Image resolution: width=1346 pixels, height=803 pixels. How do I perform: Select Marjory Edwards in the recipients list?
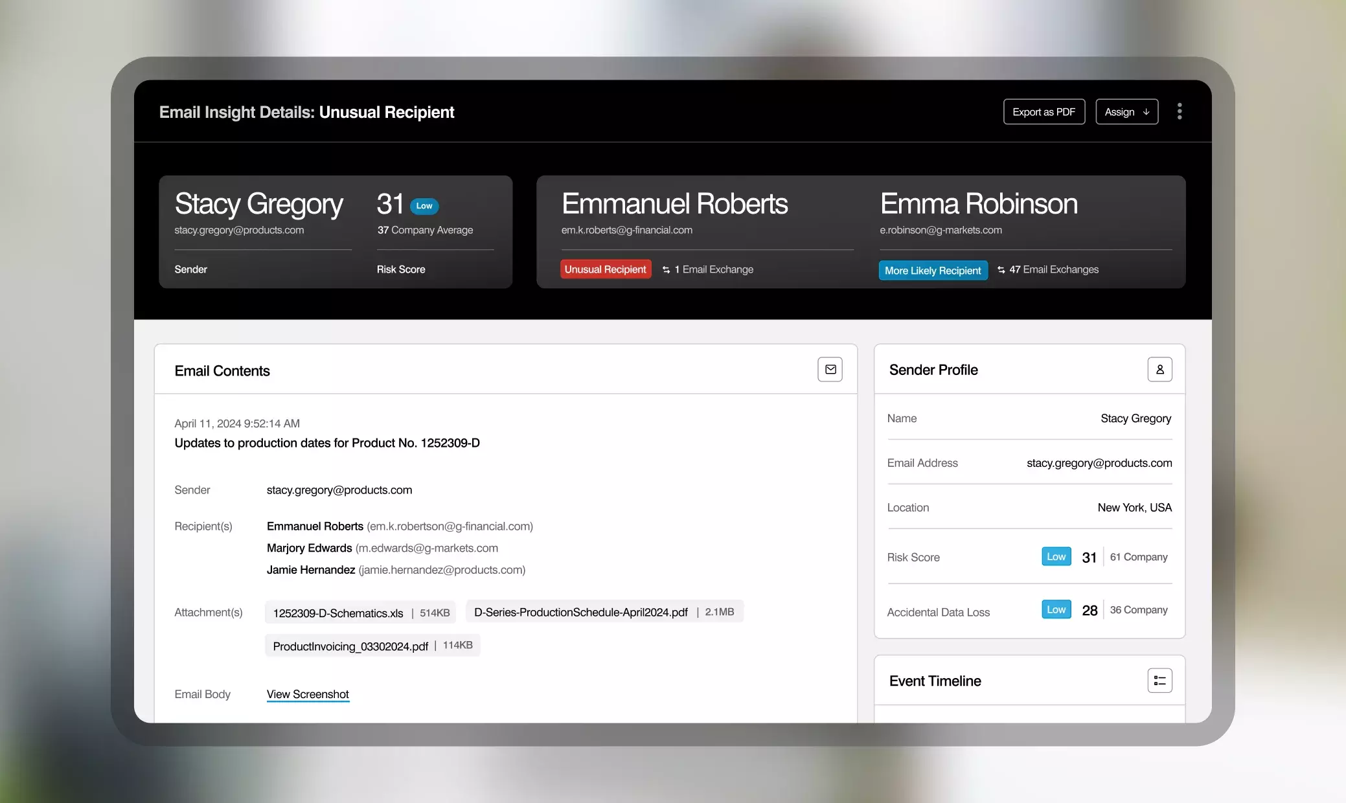[309, 548]
